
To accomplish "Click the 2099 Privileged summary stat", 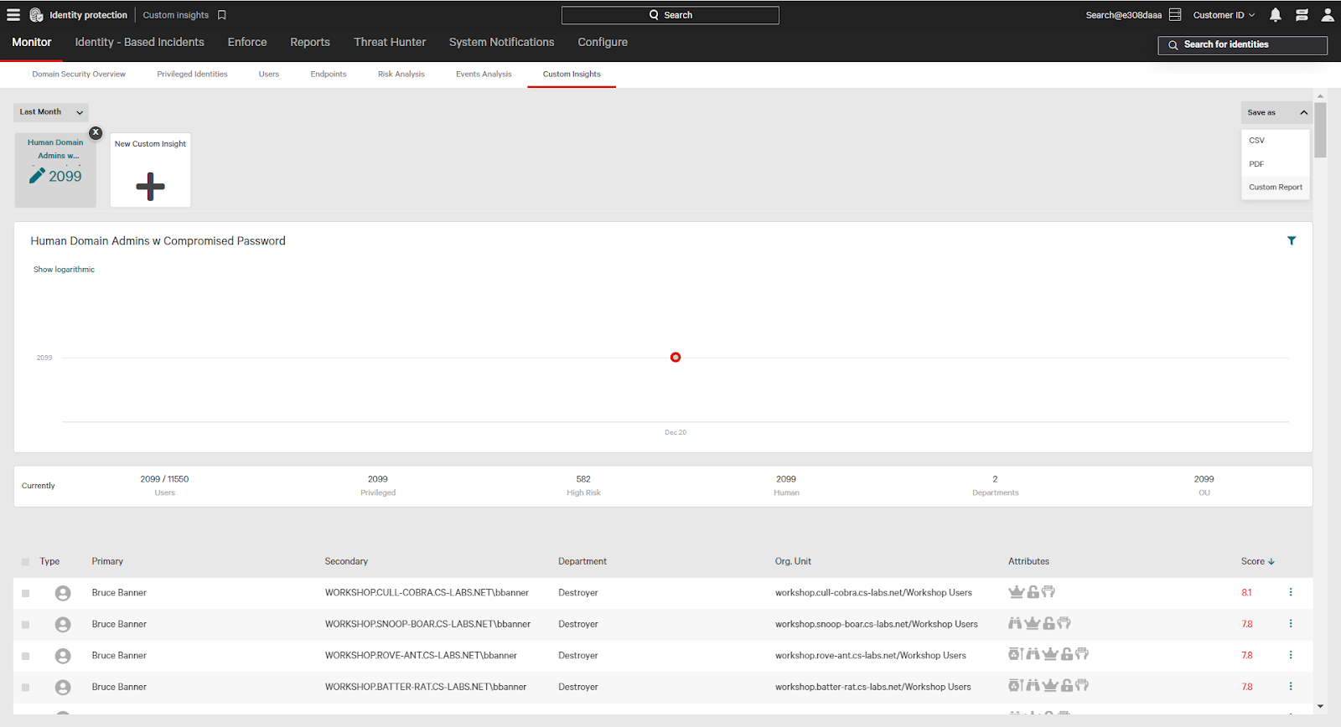I will [x=378, y=486].
